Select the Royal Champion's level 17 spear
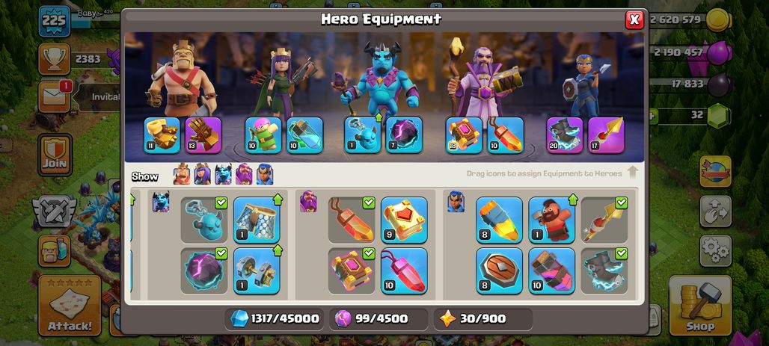Viewport: 769px width, 346px height. coord(606,135)
